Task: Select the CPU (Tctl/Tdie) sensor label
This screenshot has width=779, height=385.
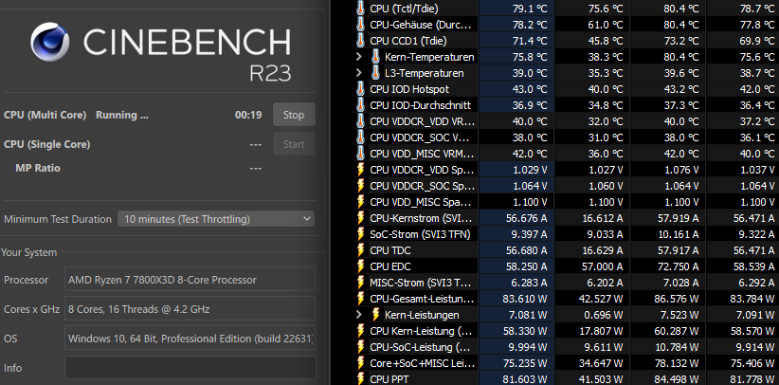Action: point(404,9)
